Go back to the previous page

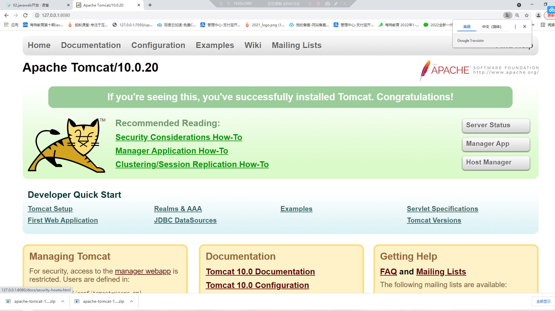coord(6,15)
